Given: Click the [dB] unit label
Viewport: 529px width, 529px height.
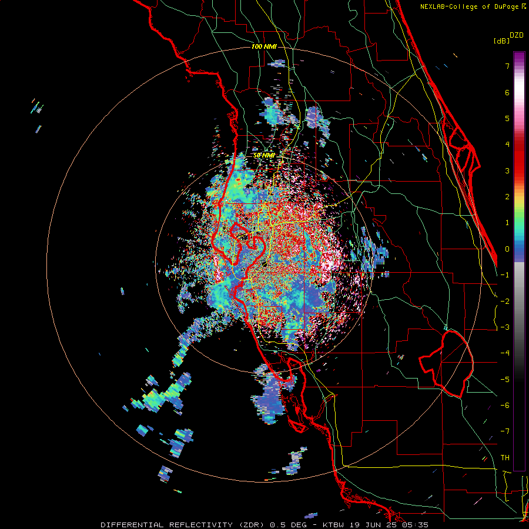Looking at the screenshot, I should [x=501, y=41].
